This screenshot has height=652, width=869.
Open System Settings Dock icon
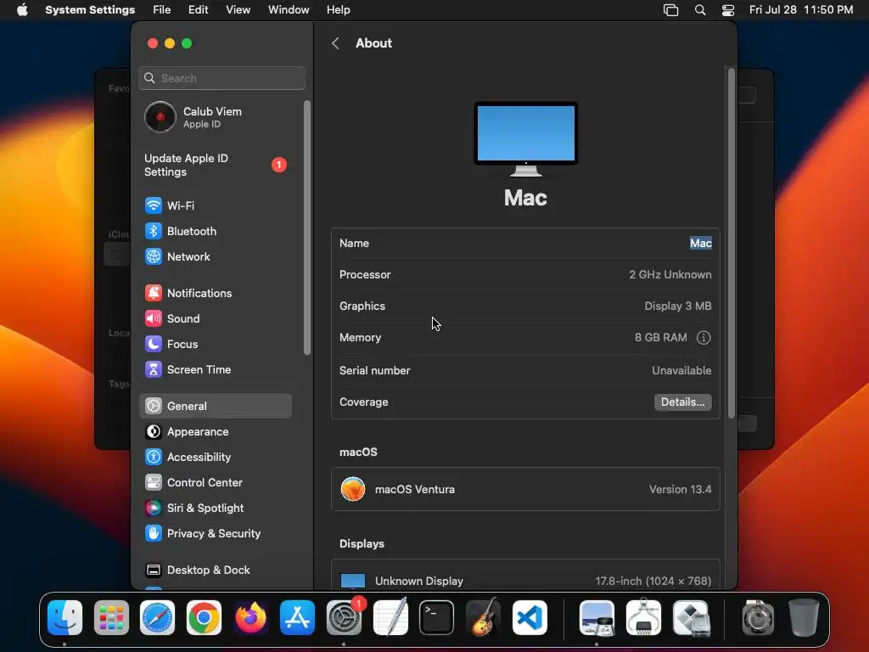click(344, 617)
